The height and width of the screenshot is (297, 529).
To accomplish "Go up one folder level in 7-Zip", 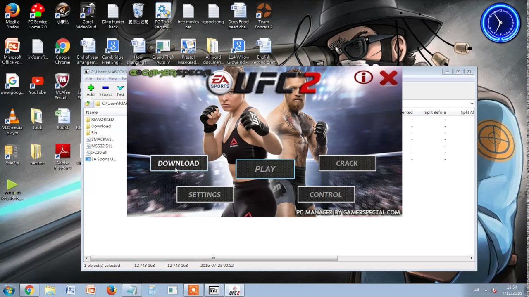I will [x=88, y=104].
